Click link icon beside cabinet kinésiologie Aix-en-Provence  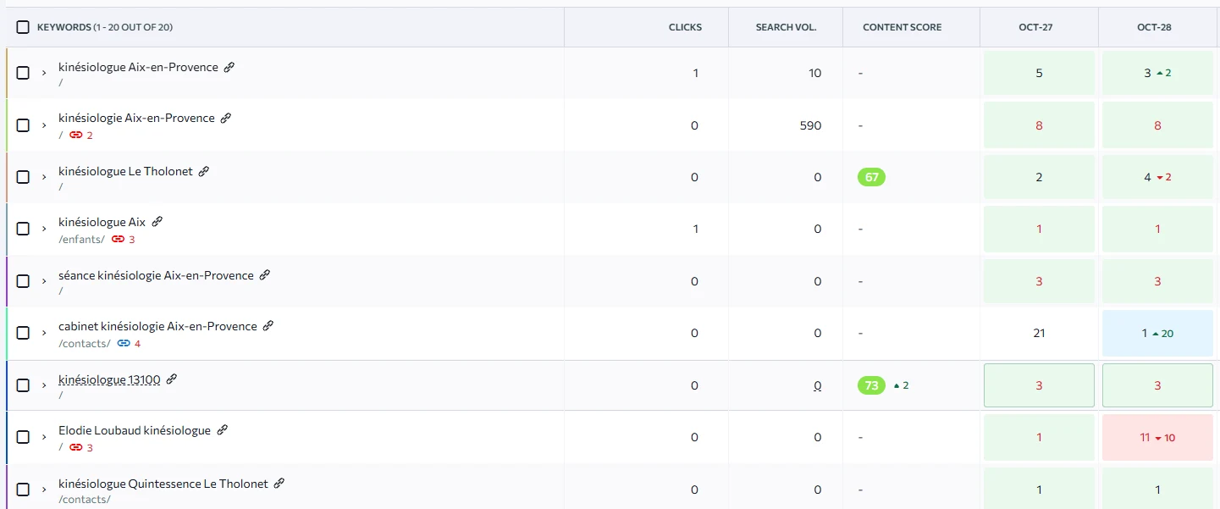[268, 326]
